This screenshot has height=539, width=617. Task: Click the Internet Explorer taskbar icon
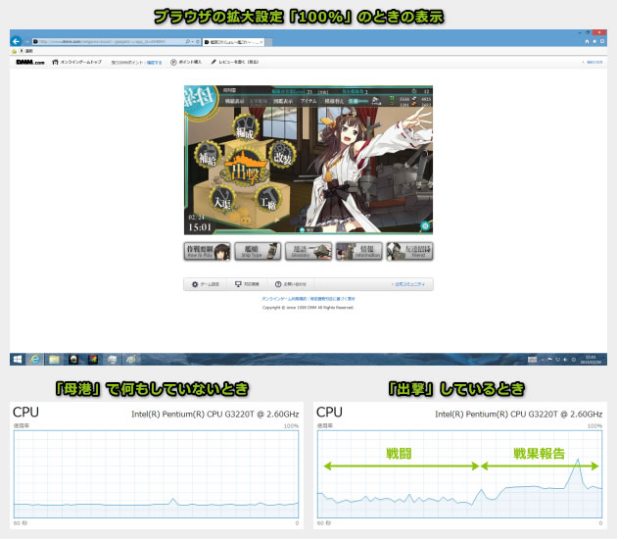34,359
